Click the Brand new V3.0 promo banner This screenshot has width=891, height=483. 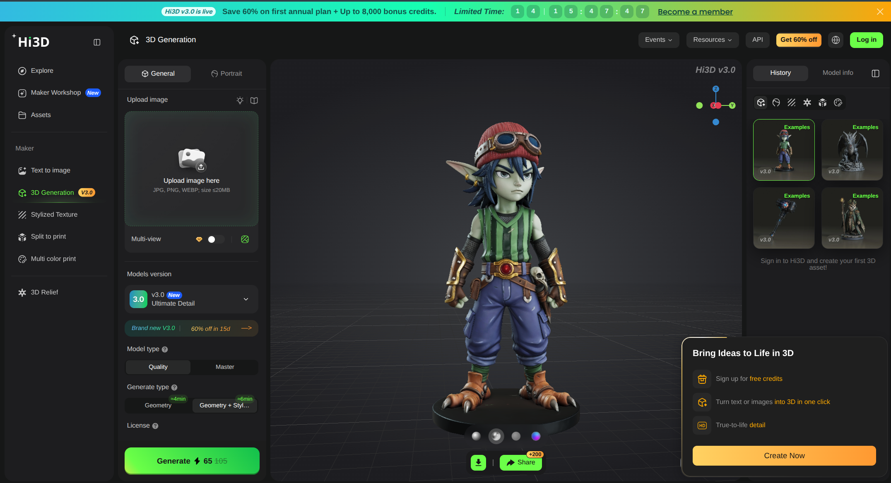click(x=191, y=328)
